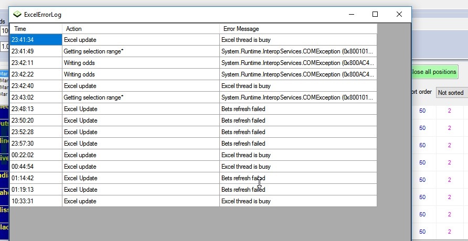Screen dimensions: 468x241
Task: Select the 23:50:20 time cell
Action: 36,120
